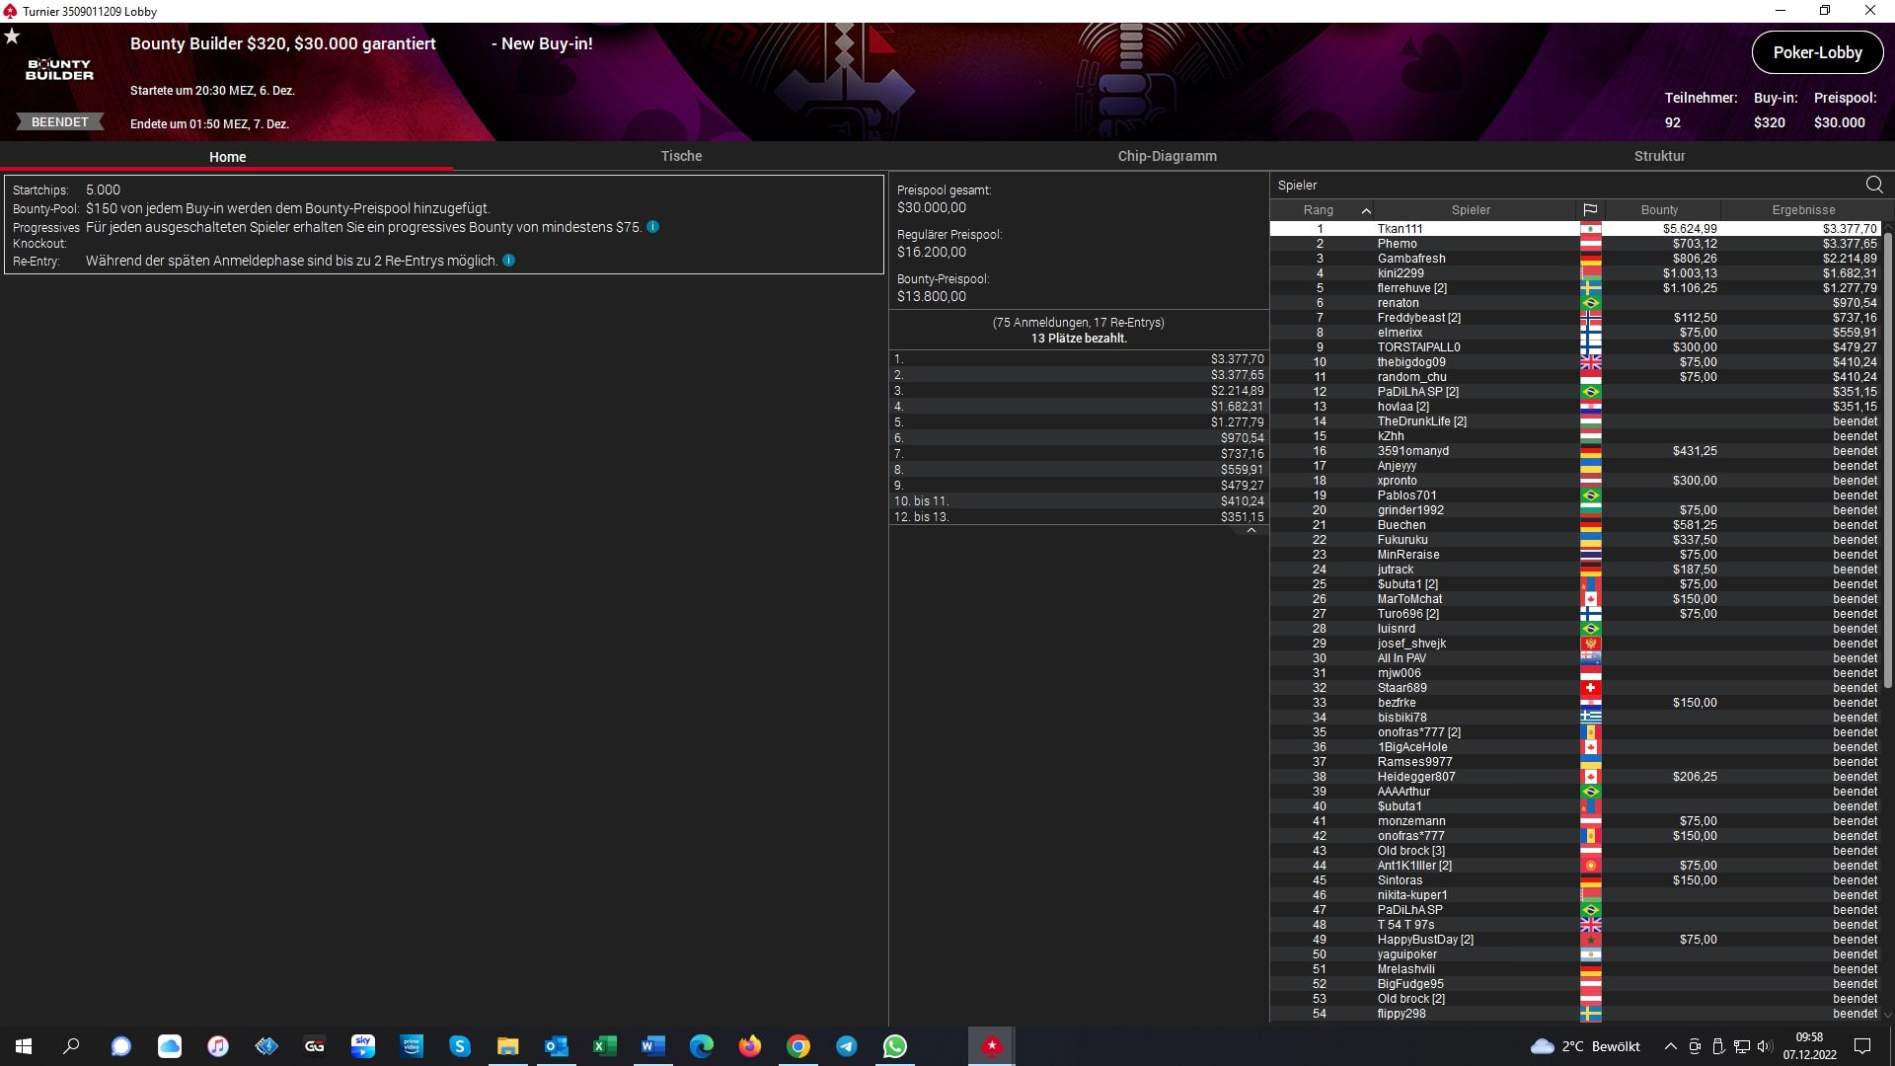Click info icon beside Re-Entry description
The image size is (1895, 1066).
point(508,261)
